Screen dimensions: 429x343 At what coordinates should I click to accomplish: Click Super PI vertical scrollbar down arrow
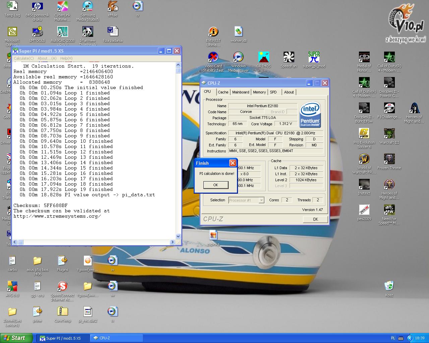(x=178, y=236)
